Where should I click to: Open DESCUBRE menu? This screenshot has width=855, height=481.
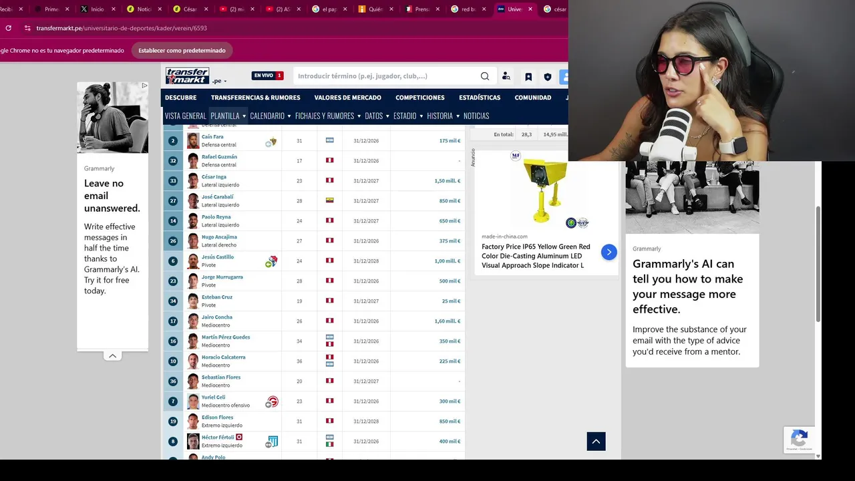tap(180, 98)
